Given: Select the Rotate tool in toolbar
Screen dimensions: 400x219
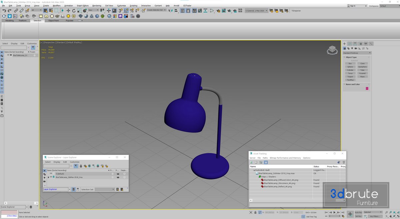Looking at the screenshot, I should pyautogui.click(x=74, y=11).
